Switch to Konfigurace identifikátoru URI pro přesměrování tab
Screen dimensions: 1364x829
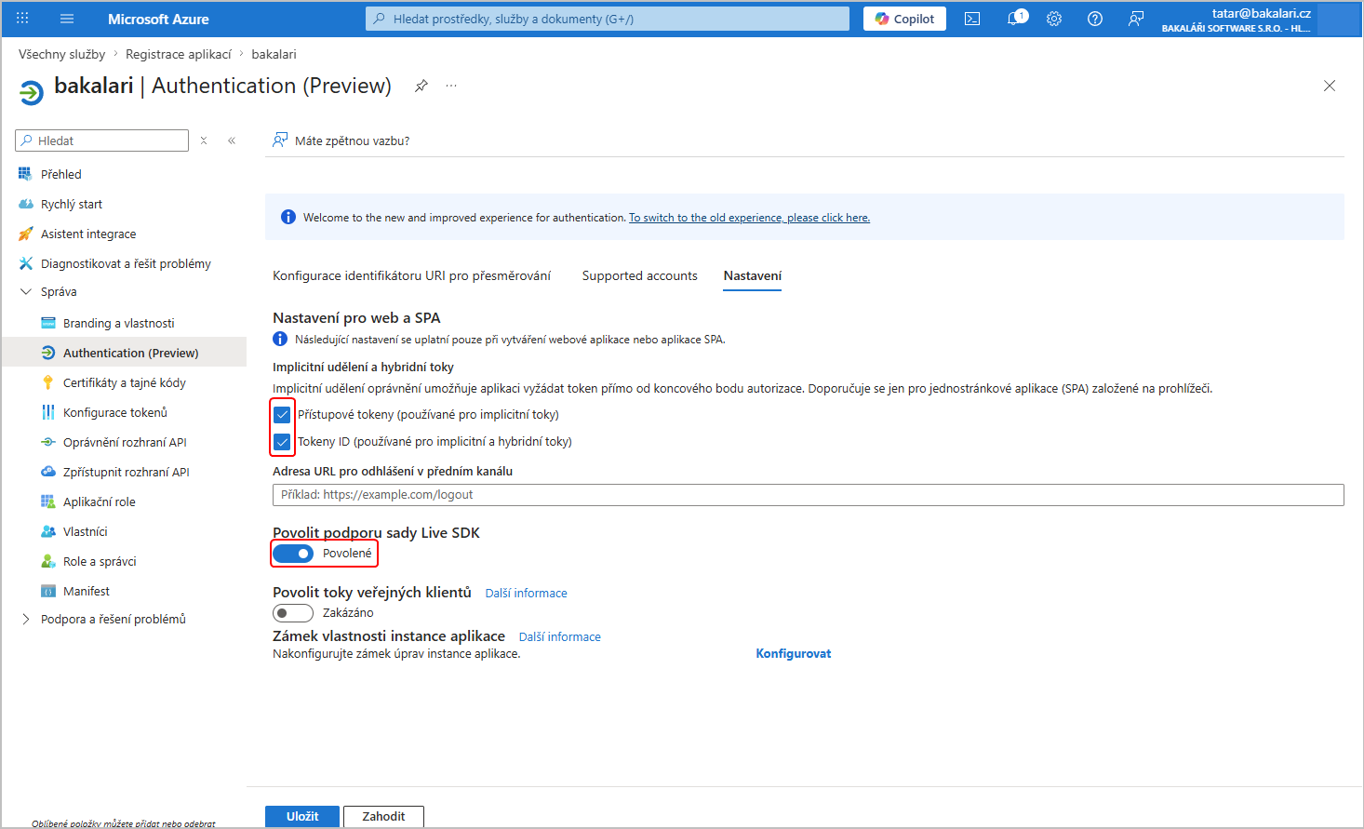pyautogui.click(x=411, y=275)
